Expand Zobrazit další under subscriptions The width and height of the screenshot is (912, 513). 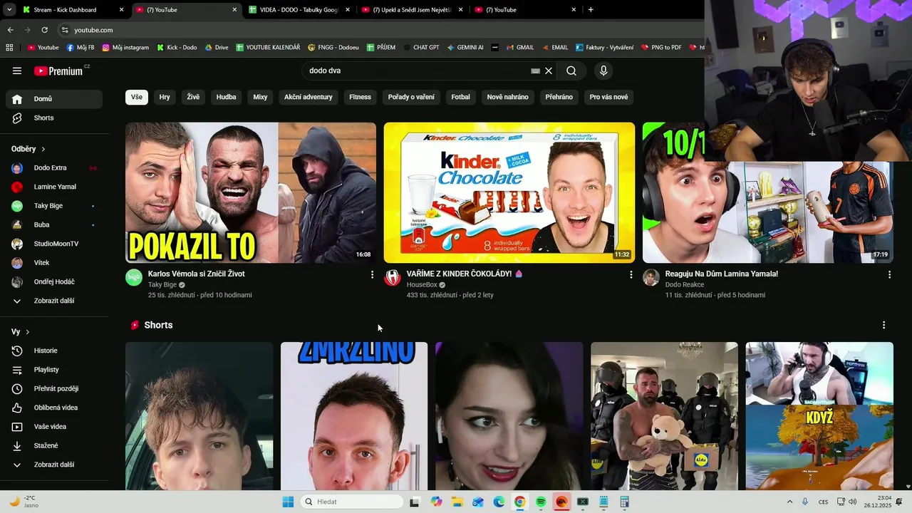click(x=54, y=301)
